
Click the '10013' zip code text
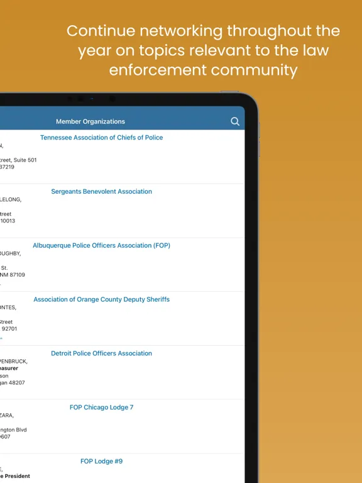[8, 221]
